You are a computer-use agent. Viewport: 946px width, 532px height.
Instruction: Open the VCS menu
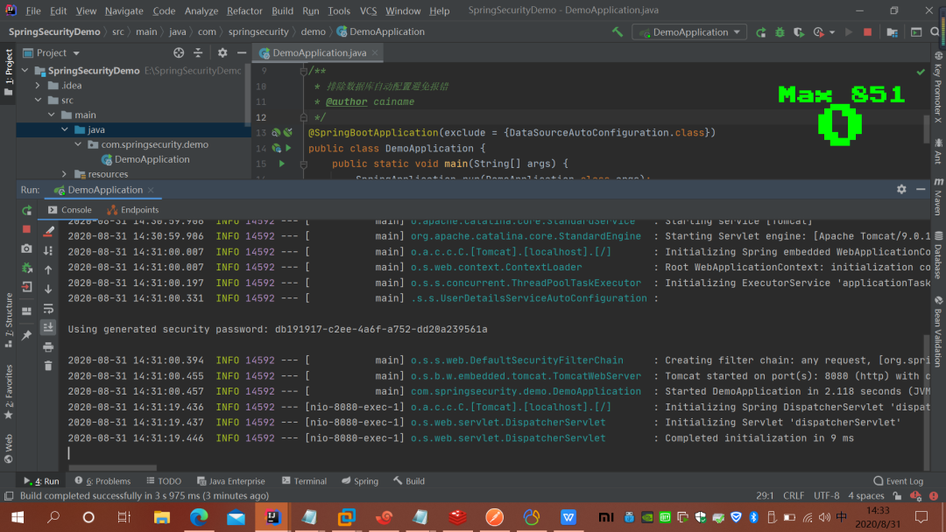coord(368,10)
